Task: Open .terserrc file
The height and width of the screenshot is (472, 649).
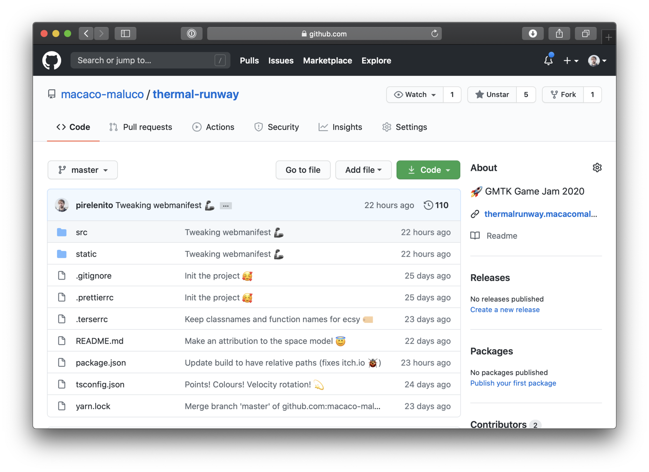Action: coord(92,319)
